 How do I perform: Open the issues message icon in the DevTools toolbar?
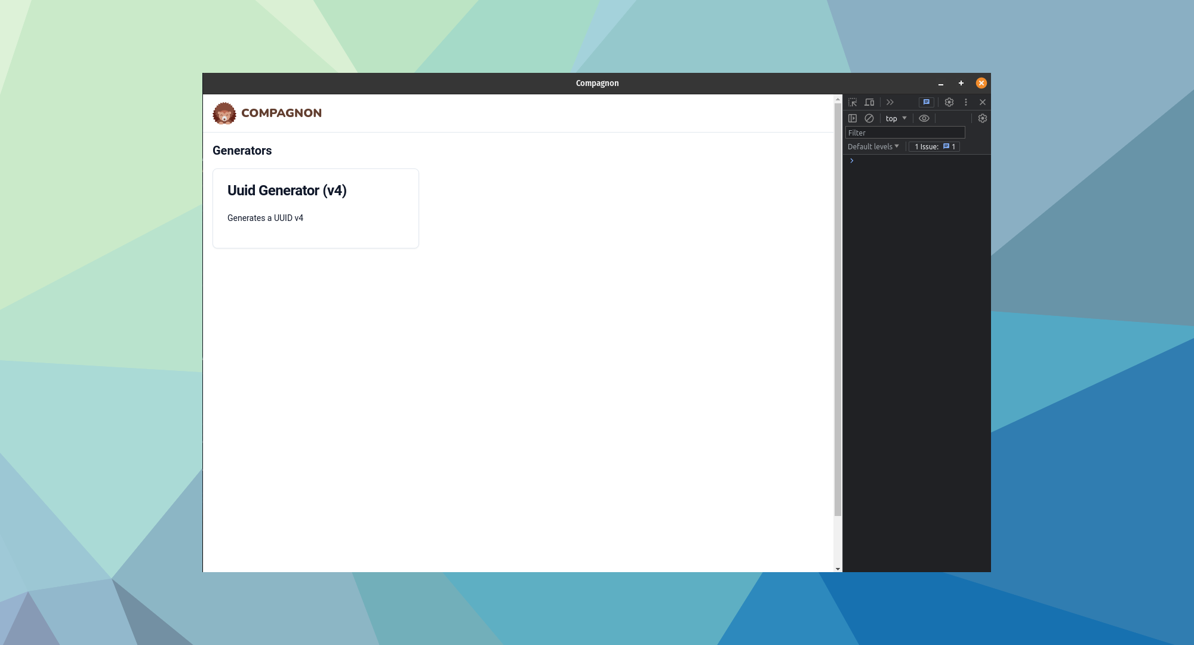click(926, 102)
